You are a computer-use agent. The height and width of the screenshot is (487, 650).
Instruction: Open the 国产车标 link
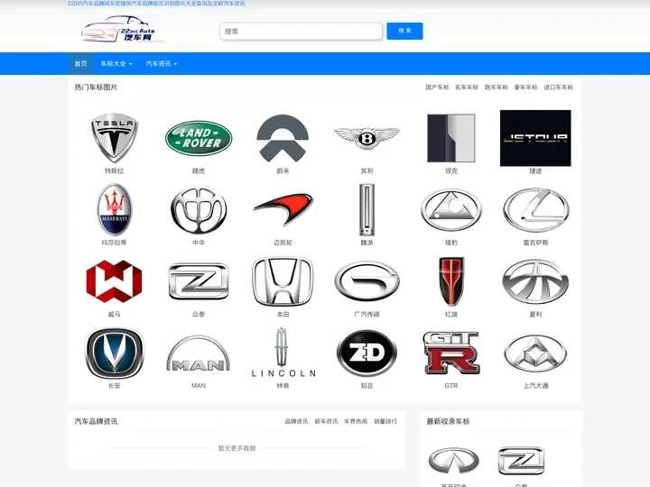pos(437,87)
